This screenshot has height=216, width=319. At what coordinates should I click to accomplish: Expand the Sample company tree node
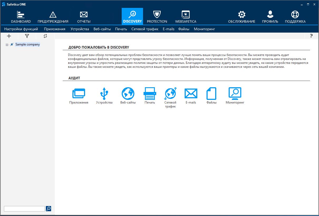tap(7, 45)
